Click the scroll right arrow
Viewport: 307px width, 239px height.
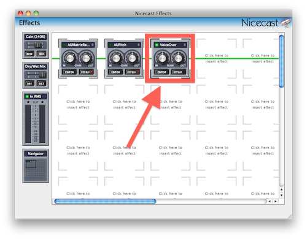[x=276, y=202]
